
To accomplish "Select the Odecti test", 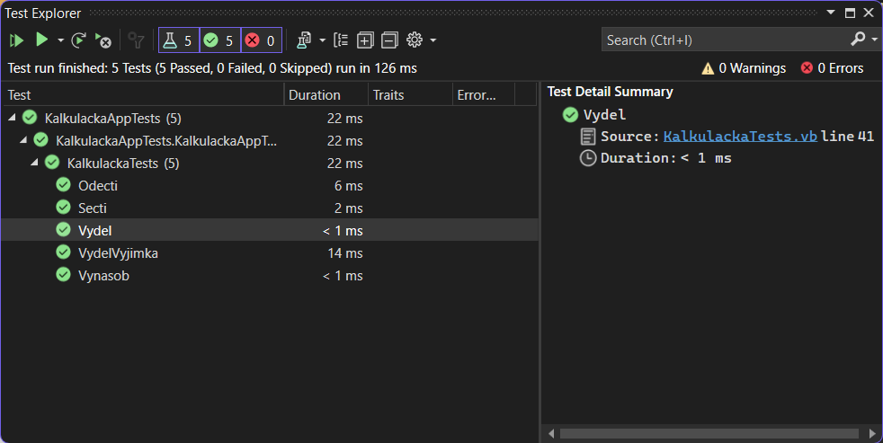I will [269, 186].
